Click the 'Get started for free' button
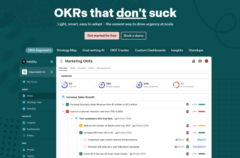240x158 pixels. 102,36
